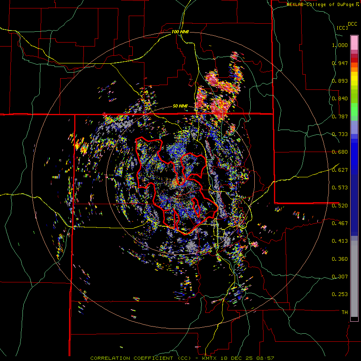Select the 0.520 legend value
361x361 pixels.
tap(340, 205)
